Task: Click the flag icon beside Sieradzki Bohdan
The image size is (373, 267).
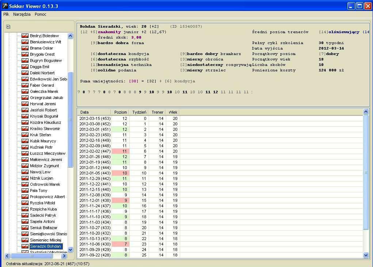Action: [25, 246]
